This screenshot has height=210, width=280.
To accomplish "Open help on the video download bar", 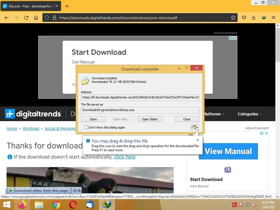I will (x=75, y=190).
